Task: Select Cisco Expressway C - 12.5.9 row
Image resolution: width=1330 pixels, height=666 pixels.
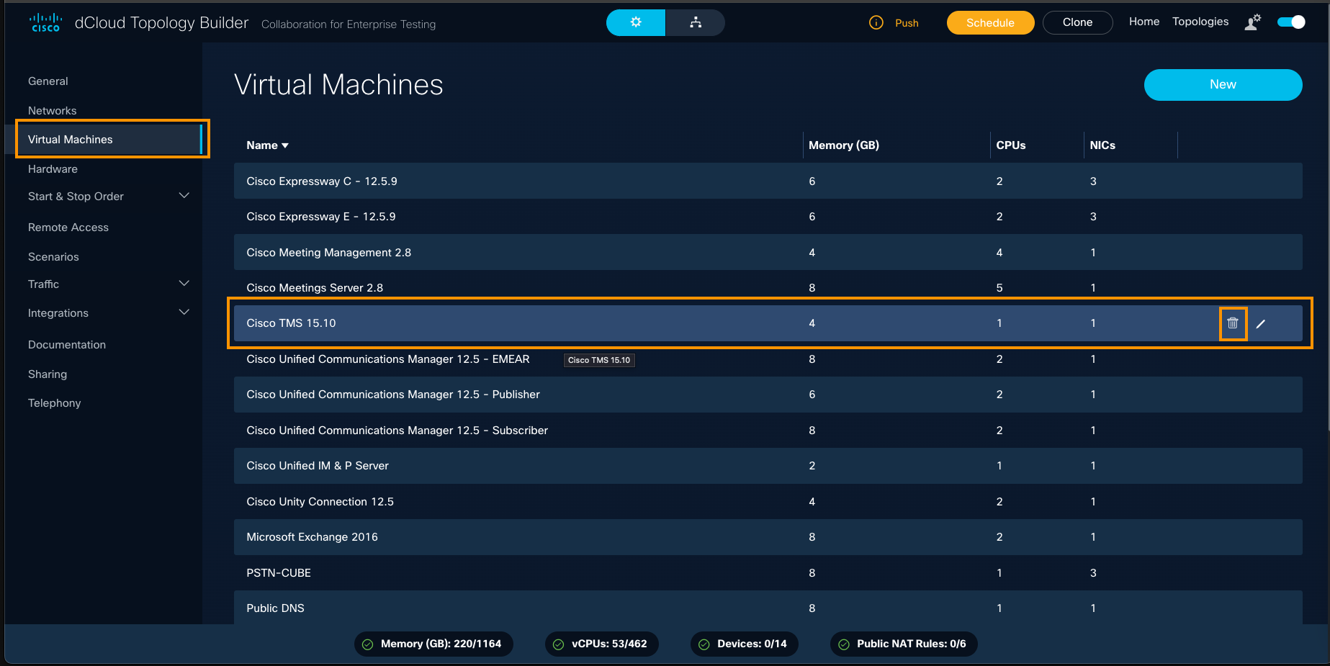Action: pyautogui.click(x=768, y=181)
